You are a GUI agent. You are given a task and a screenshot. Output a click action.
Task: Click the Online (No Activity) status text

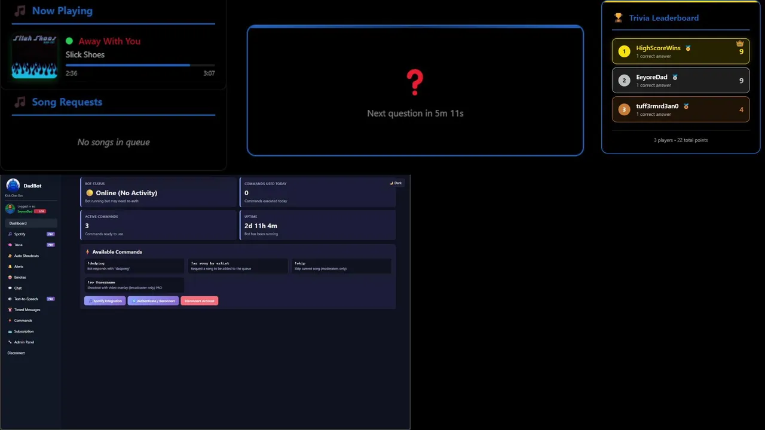[x=127, y=193]
